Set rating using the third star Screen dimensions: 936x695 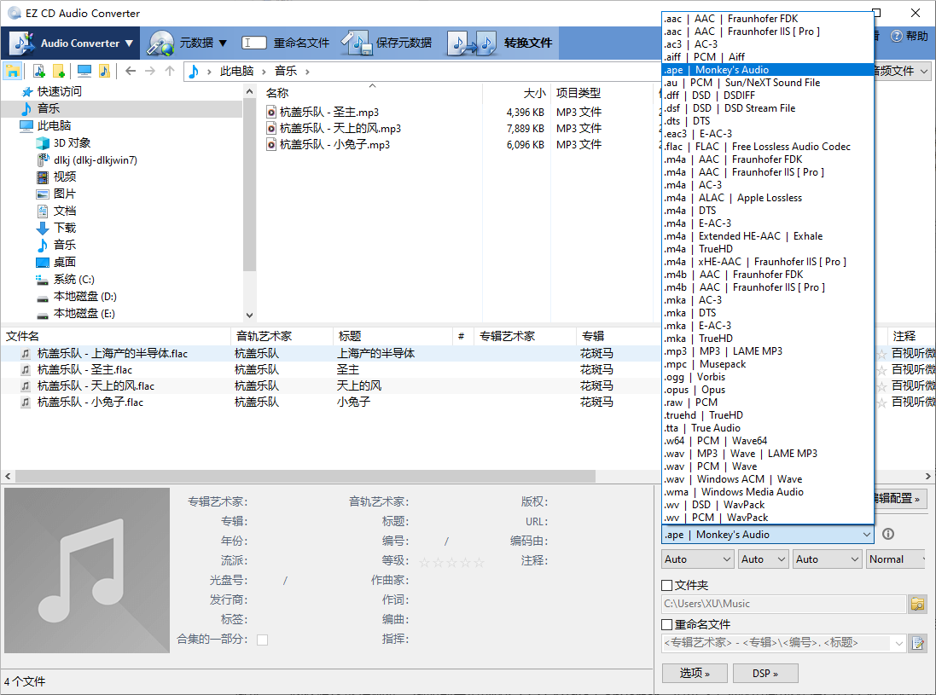pos(451,562)
